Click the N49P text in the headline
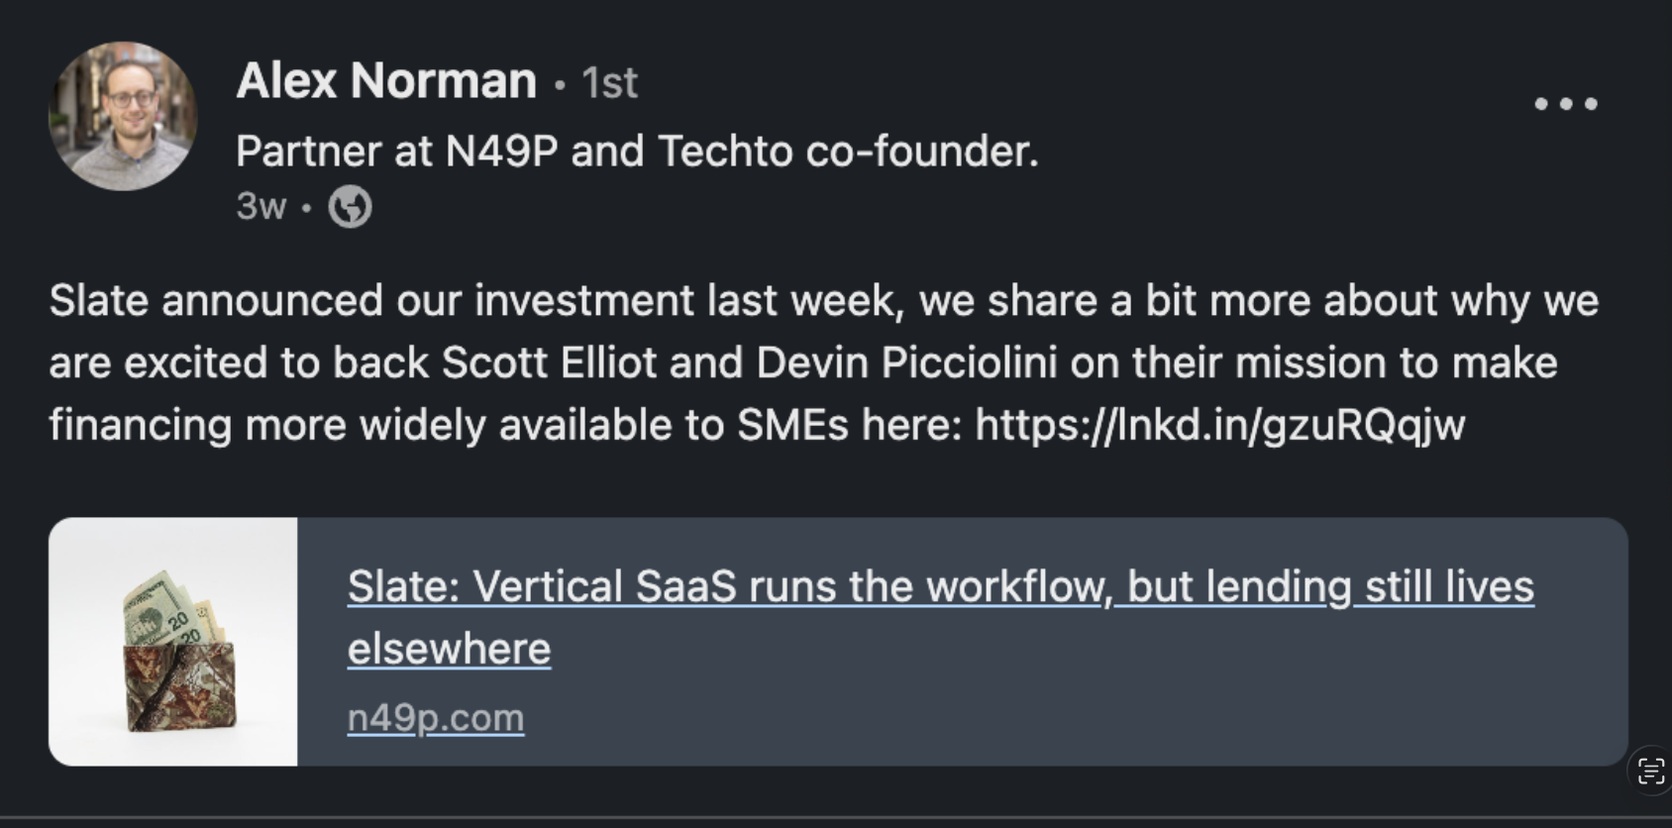 tap(501, 152)
